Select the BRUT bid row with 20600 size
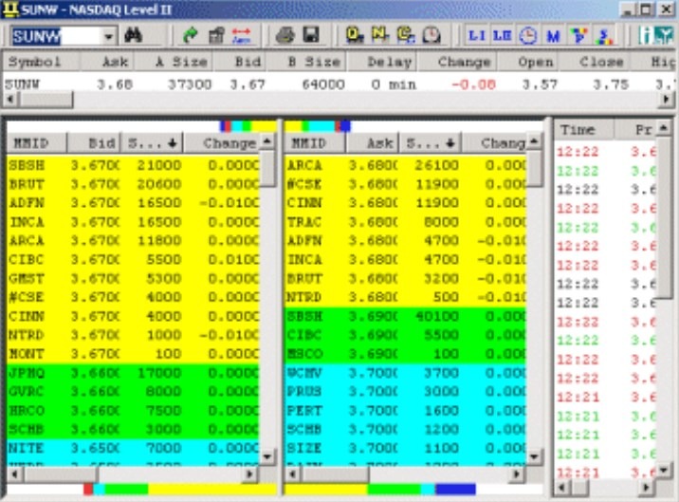 coord(133,184)
